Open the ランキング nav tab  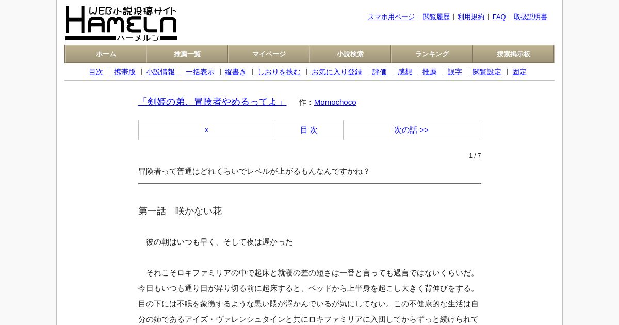pos(432,54)
